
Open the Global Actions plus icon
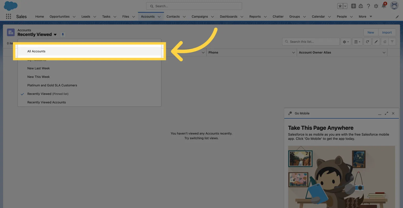click(x=353, y=6)
